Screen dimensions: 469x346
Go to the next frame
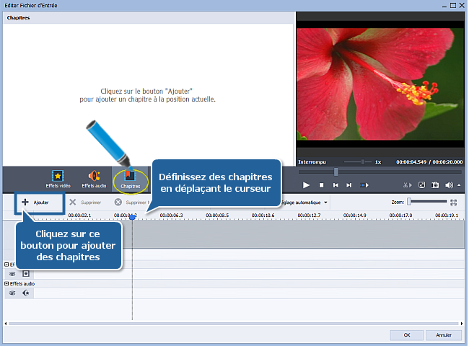click(x=349, y=185)
